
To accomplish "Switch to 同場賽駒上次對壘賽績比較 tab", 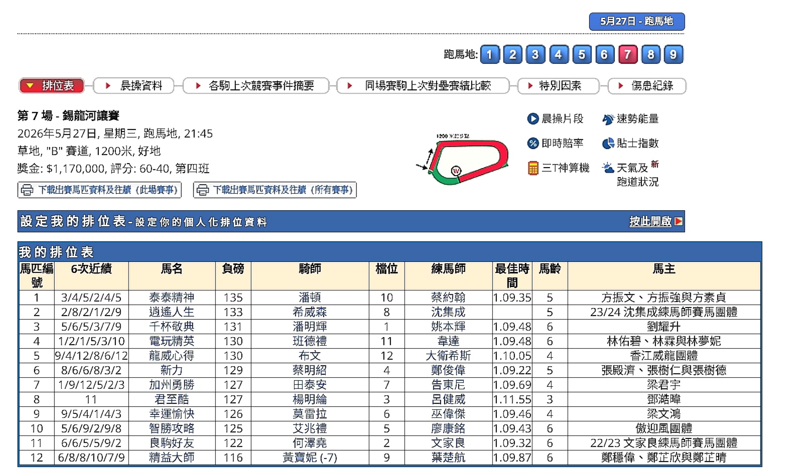I will click(x=423, y=86).
